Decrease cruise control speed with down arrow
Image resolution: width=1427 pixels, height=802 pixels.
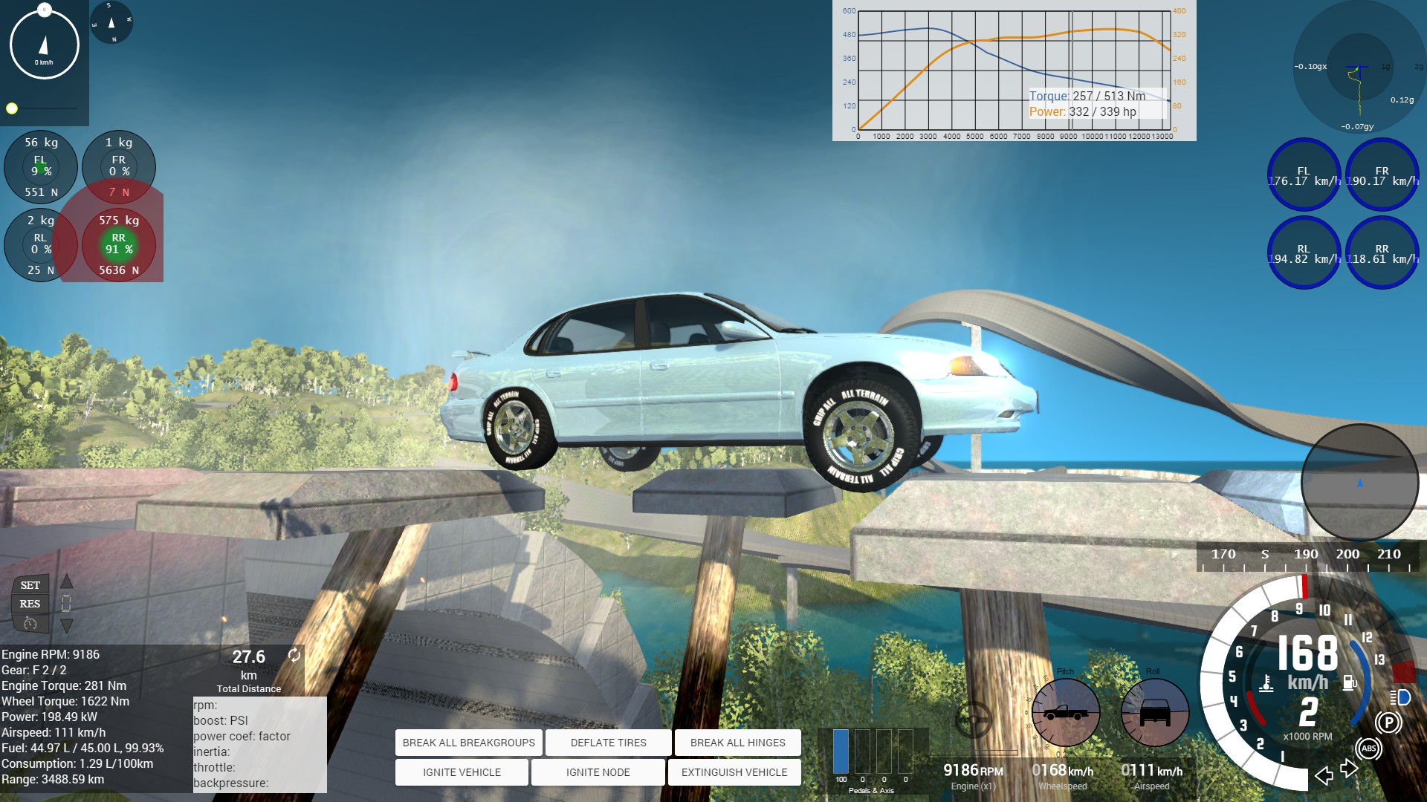pyautogui.click(x=66, y=626)
